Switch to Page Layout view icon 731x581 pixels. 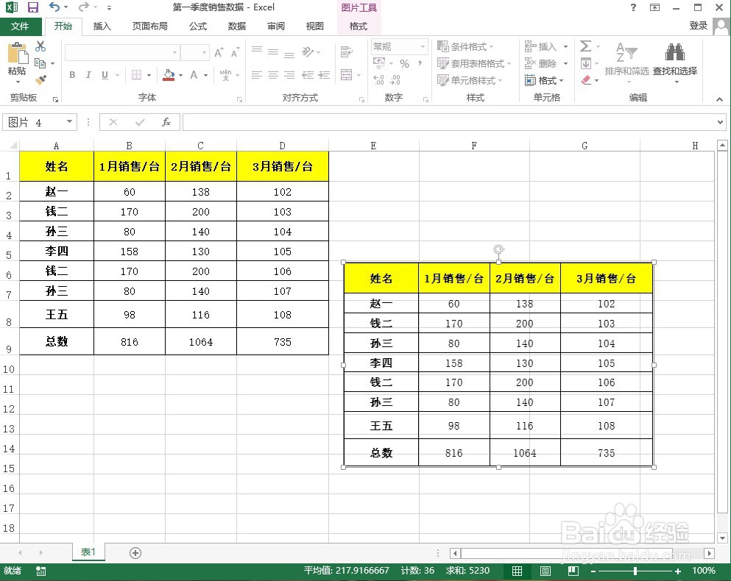coord(545,571)
